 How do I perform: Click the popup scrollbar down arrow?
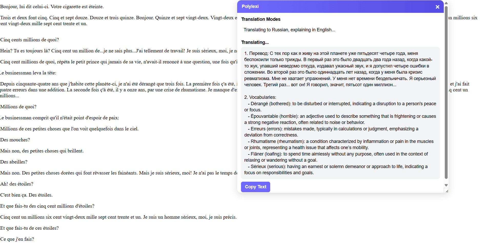[x=446, y=185]
